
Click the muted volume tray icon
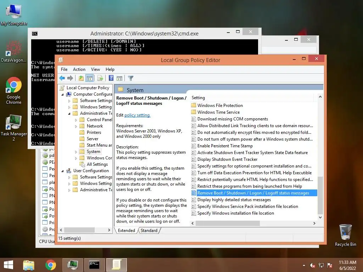[313, 265]
